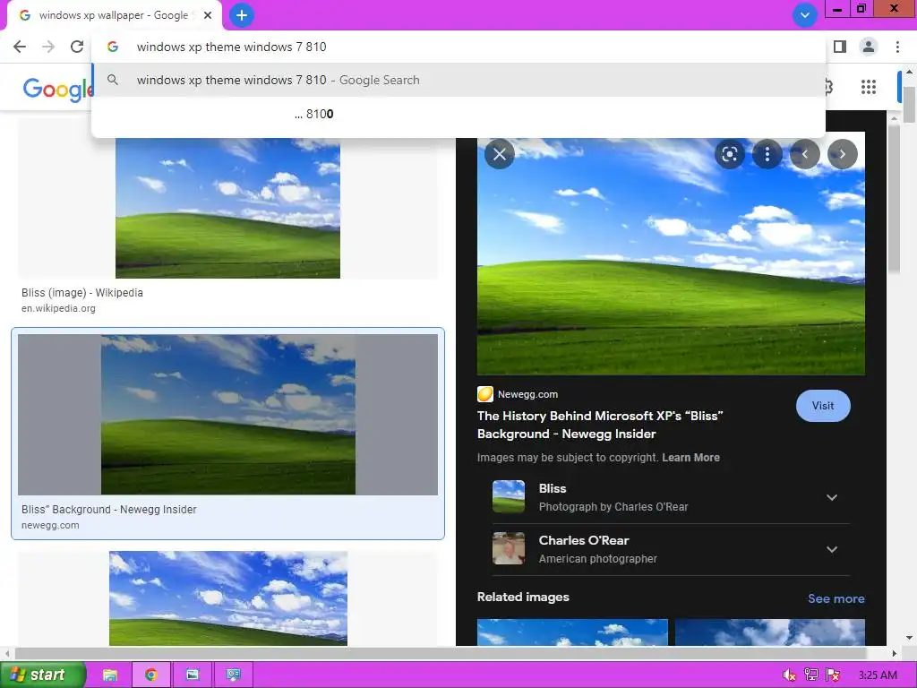Screen dimensions: 917x688
Task: Open Newegg.com source link
Action: click(x=527, y=394)
